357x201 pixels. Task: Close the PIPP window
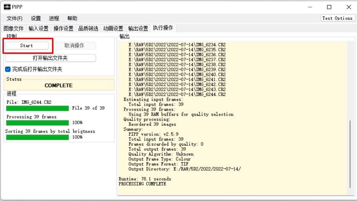coord(349,7)
